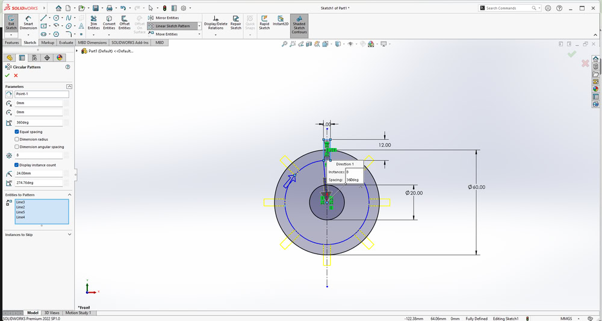Click the Offset Entities tool

point(125,23)
